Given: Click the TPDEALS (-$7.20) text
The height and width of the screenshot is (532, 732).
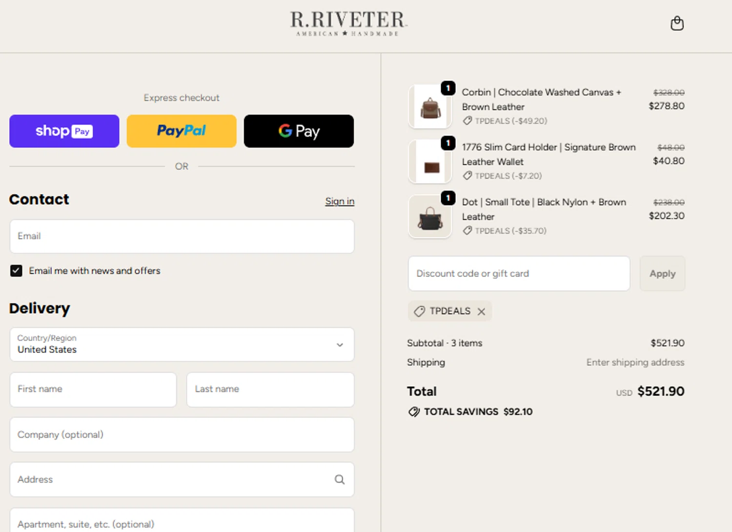Looking at the screenshot, I should [x=508, y=176].
